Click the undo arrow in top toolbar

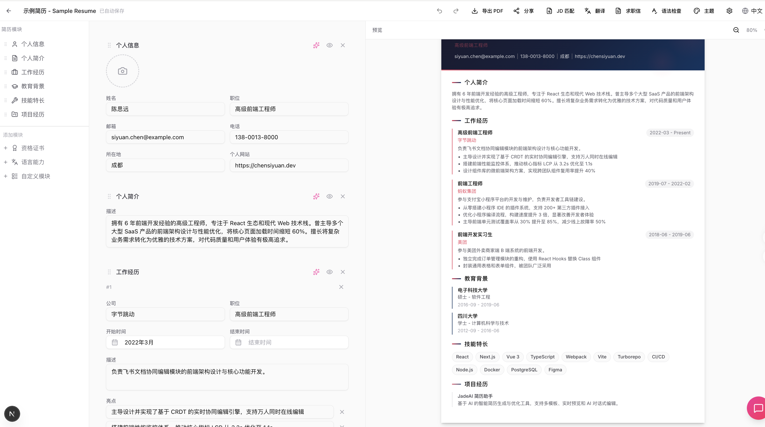point(439,11)
